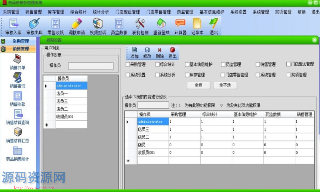Open the 基本信息维护 menu
This screenshot has width=320, height=192.
(212, 12)
